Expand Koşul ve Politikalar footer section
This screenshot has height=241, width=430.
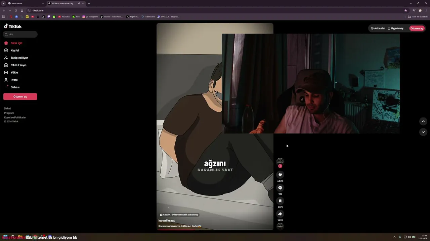[x=15, y=117]
